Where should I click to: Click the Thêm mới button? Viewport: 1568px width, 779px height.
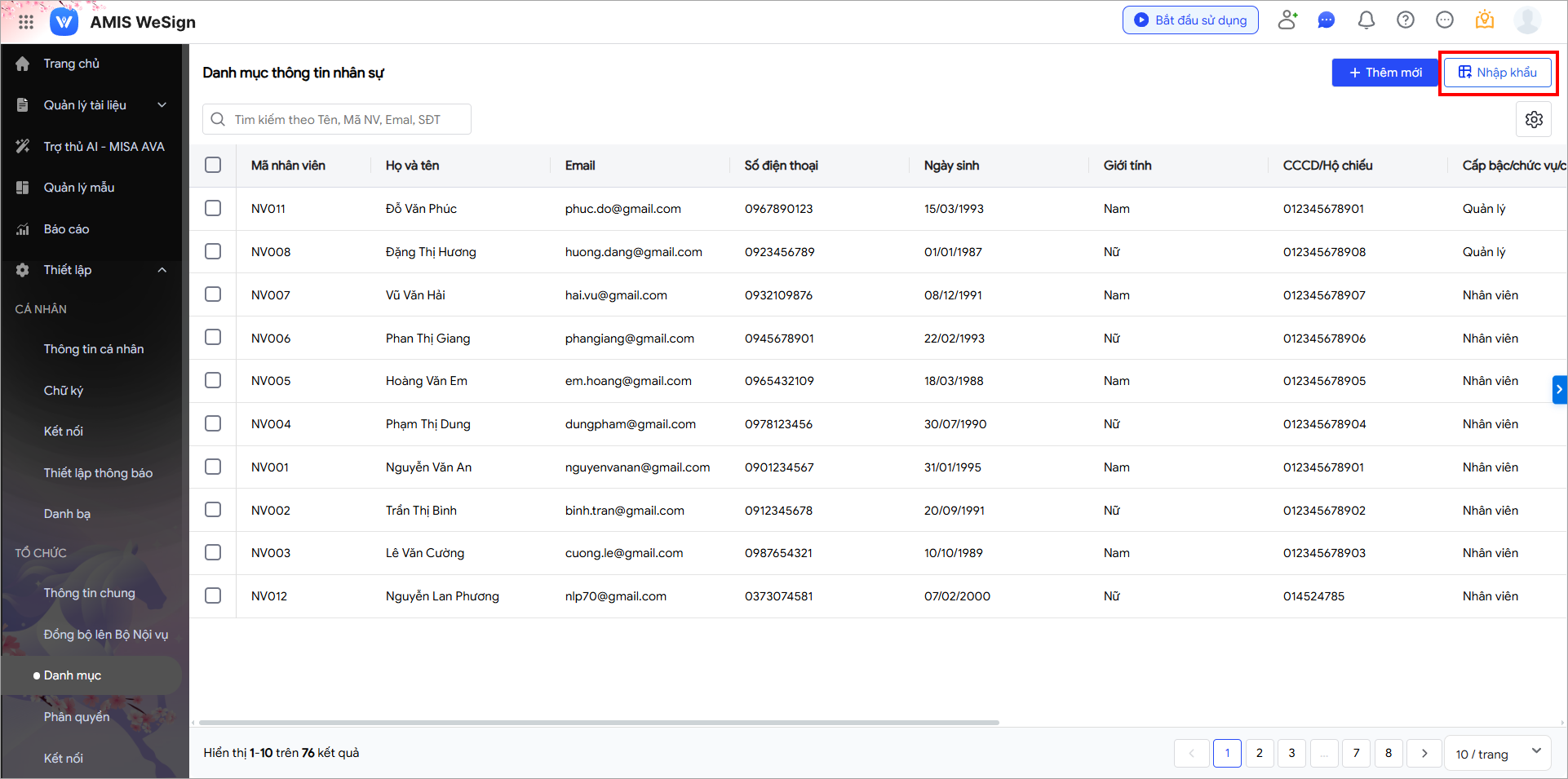click(x=1384, y=73)
